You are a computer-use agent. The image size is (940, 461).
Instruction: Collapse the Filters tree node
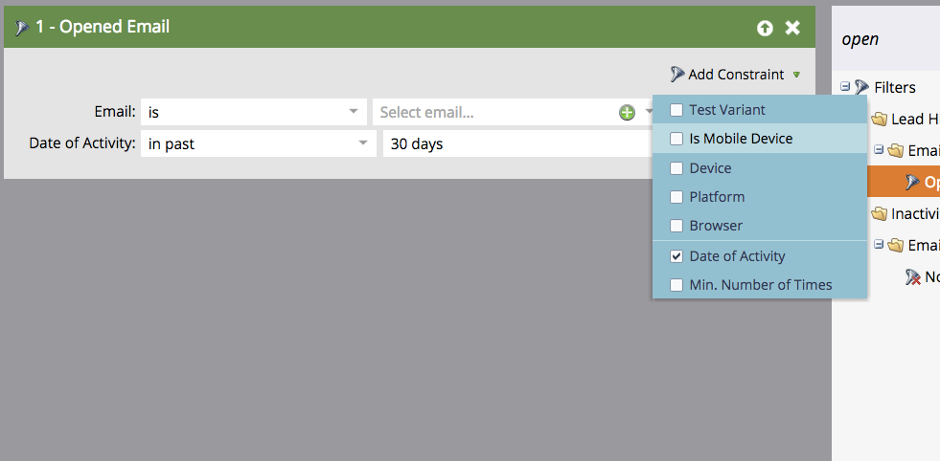point(845,87)
